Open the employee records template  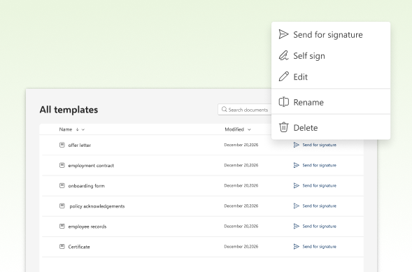87,227
